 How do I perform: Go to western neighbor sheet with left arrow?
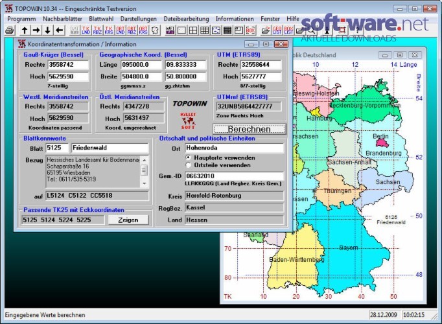click(x=60, y=30)
